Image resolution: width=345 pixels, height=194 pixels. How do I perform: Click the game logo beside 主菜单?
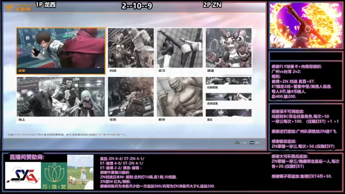[9, 8]
